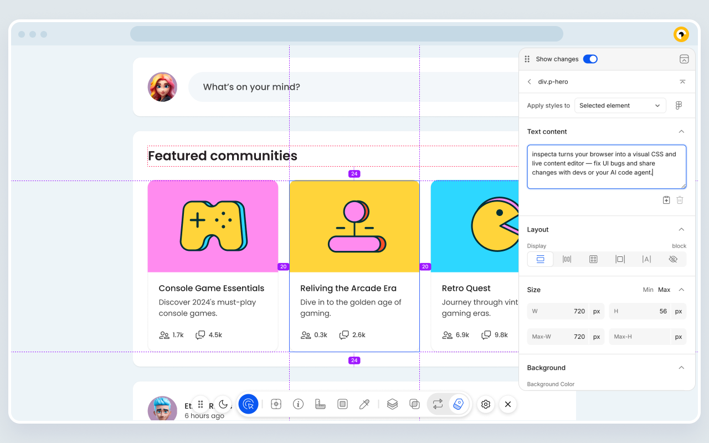Click the Figma icon beside style selector
Viewport: 709px width, 443px height.
pyautogui.click(x=679, y=105)
